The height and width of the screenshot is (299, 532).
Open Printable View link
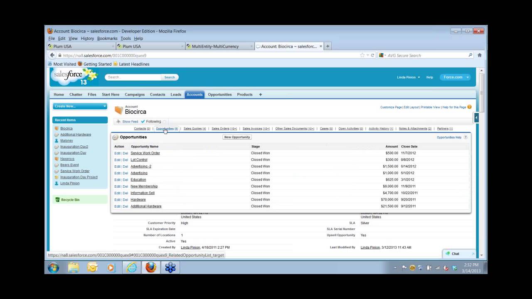[430, 107]
